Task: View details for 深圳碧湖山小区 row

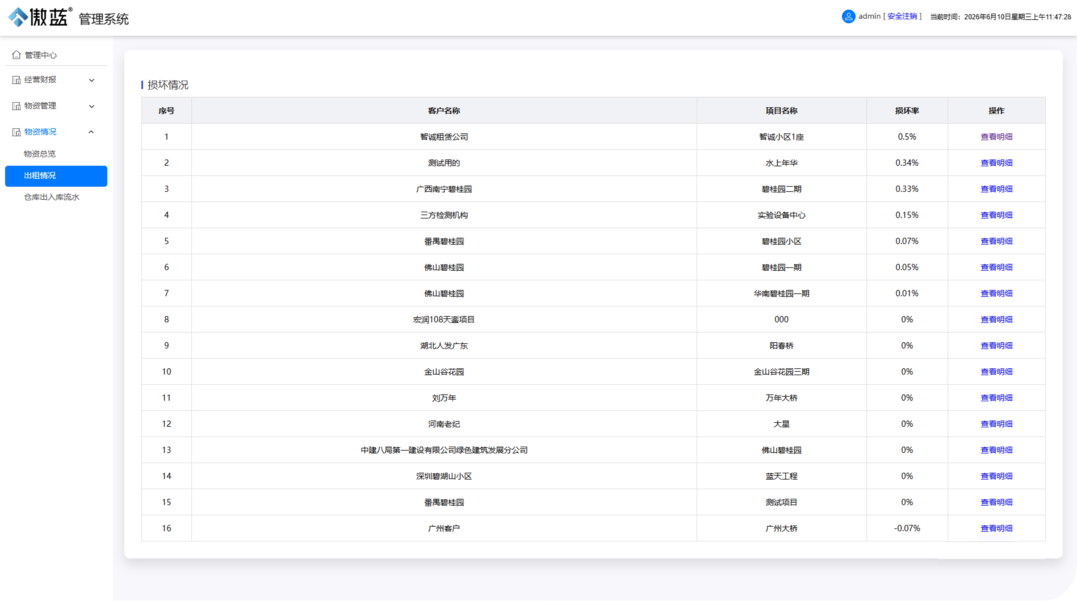Action: pos(996,476)
